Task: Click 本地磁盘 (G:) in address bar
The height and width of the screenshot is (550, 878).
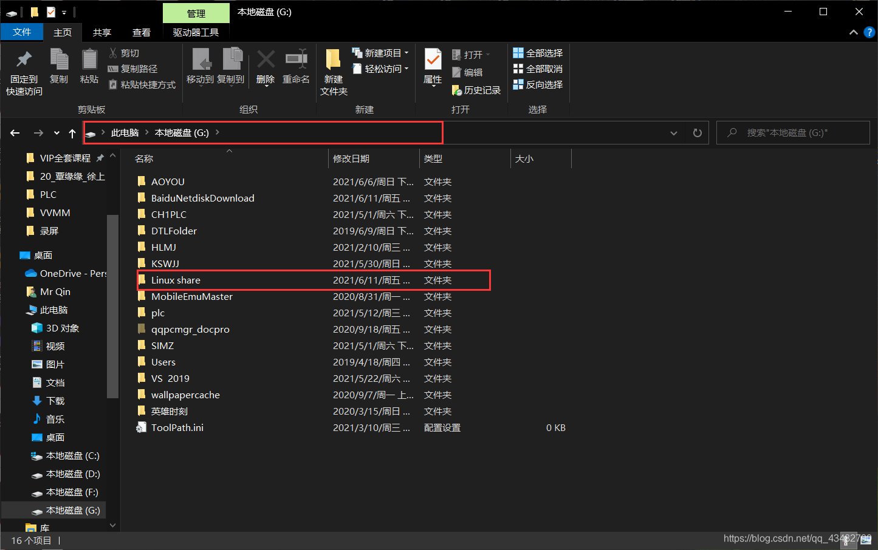Action: point(182,132)
